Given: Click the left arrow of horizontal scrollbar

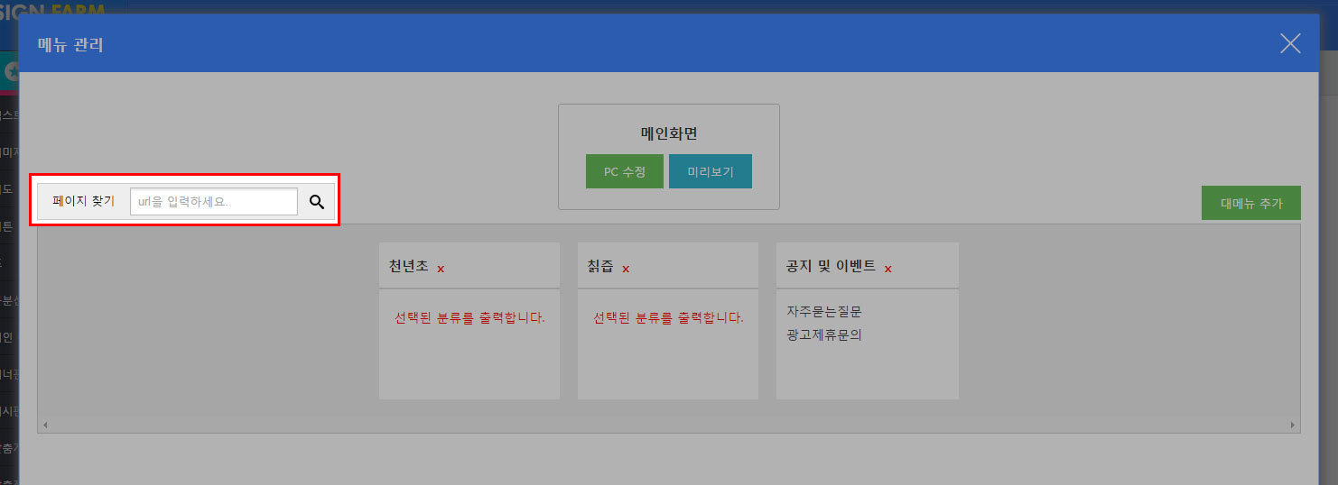Looking at the screenshot, I should tap(44, 425).
